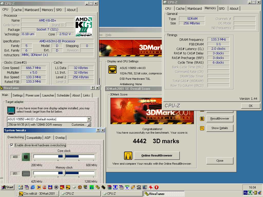
Task: Switch to 3DMark2001 taskbar window button
Action: [39, 194]
